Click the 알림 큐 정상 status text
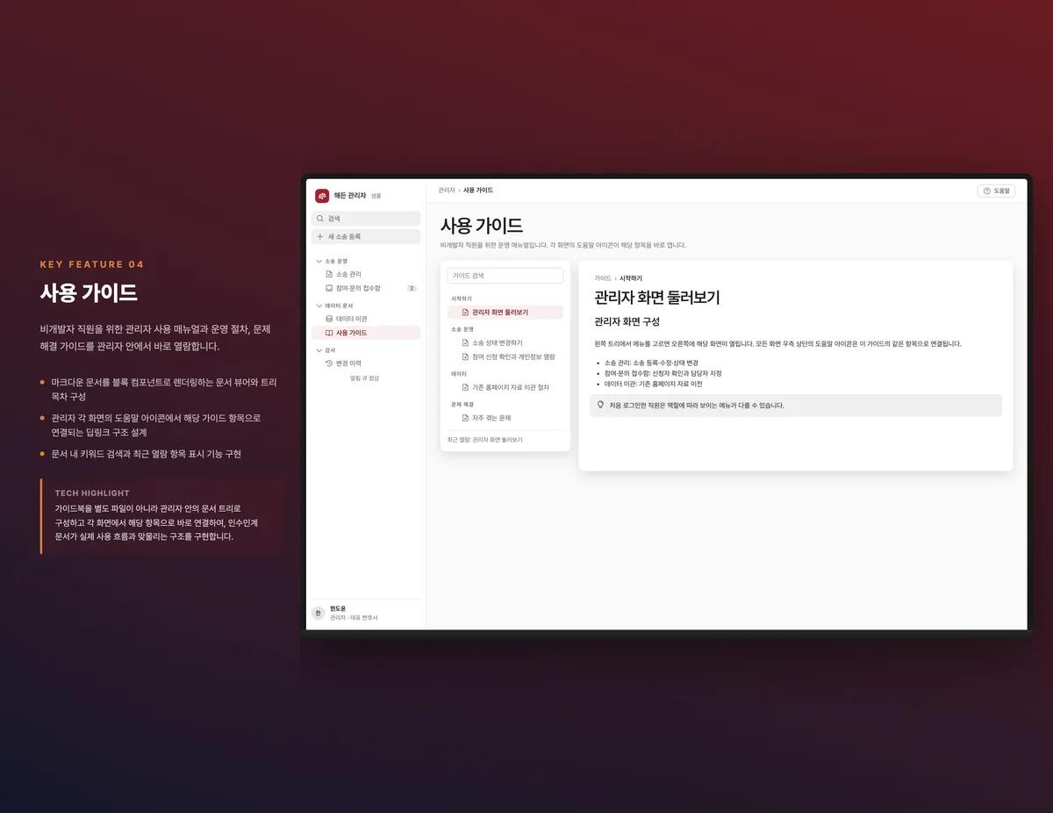Screen dimensions: 1053x813 tap(365, 378)
